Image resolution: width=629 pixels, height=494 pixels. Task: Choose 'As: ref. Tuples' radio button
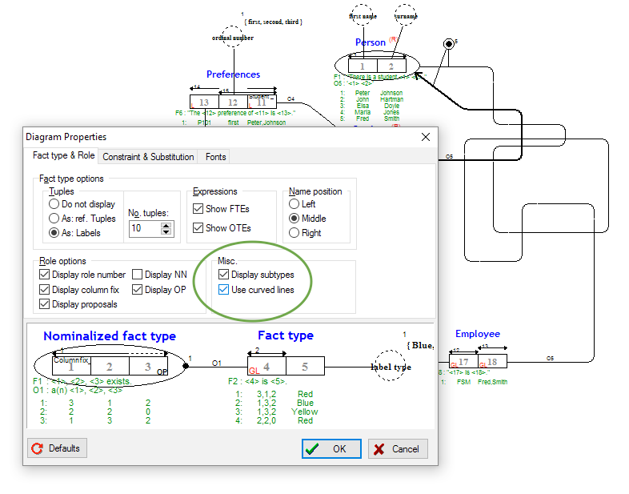click(x=55, y=219)
